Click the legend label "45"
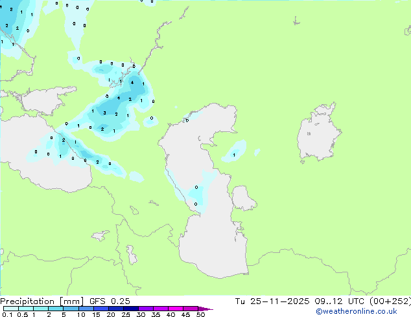Viewport: 411px width, 317px height. click(x=185, y=314)
